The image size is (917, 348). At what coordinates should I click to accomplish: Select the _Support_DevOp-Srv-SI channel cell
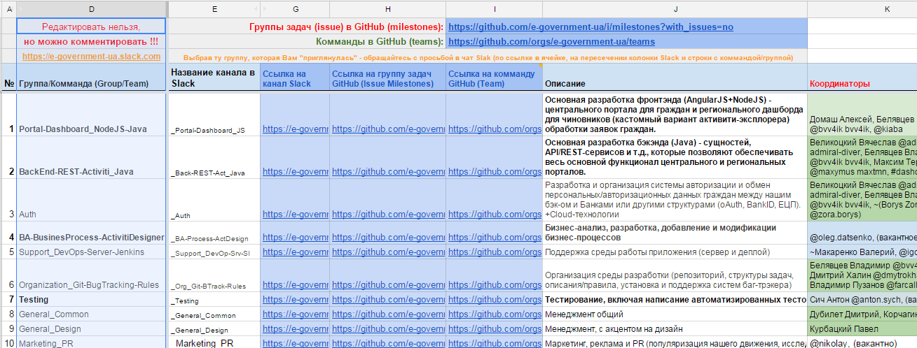(x=214, y=252)
